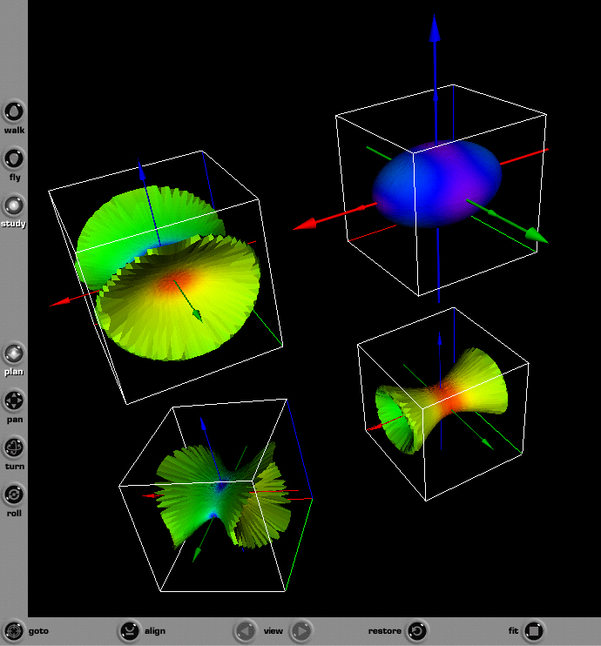The image size is (601, 646).
Task: Click the fit to window icon
Action: coord(533,630)
